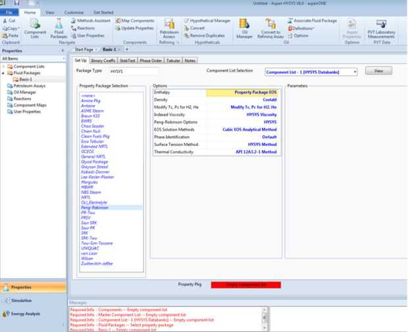Open the Notes tab
Screen dimensions: 408x332
tap(190, 60)
